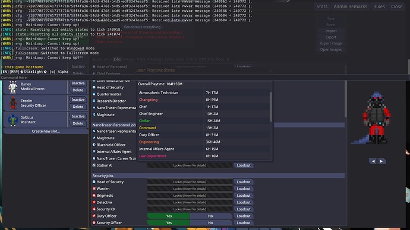Select the Law Department playtime row

pos(204,156)
